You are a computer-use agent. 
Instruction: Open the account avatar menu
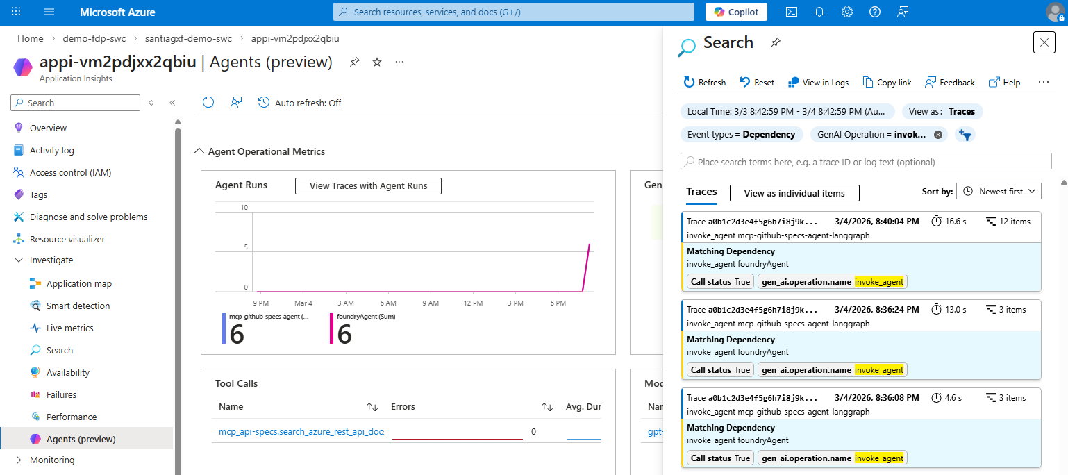point(1056,12)
